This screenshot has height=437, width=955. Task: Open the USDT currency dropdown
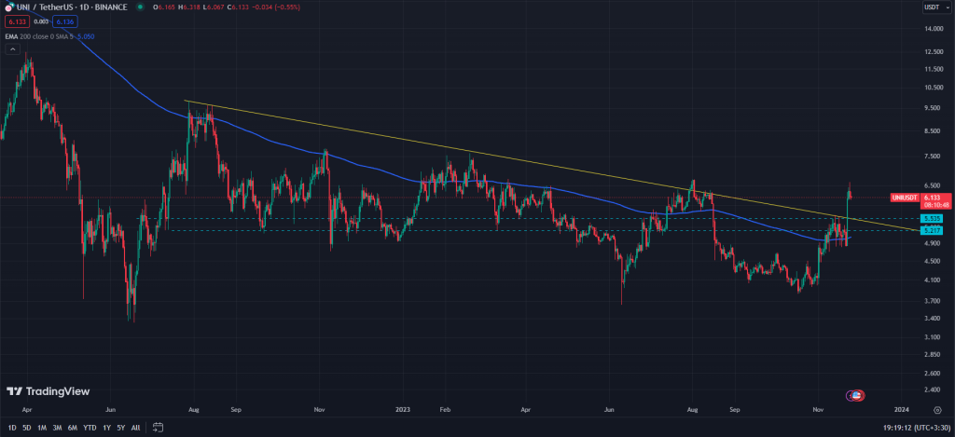coord(930,7)
